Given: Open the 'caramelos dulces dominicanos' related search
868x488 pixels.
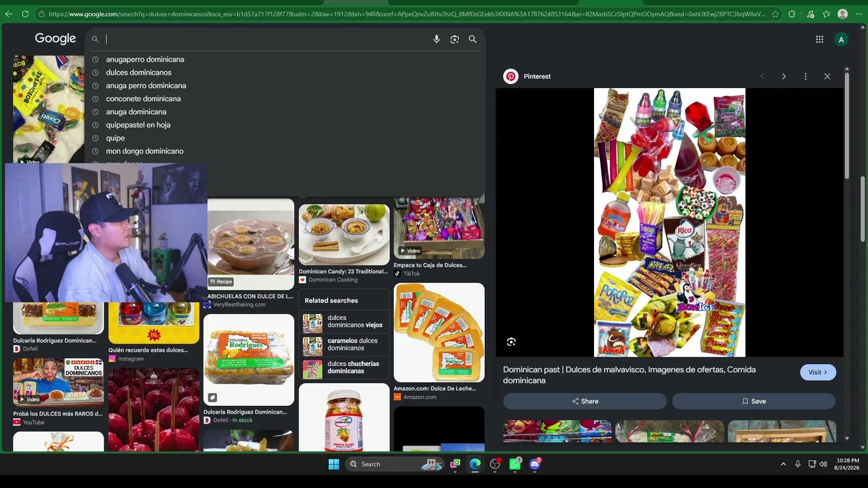Looking at the screenshot, I should click(344, 344).
